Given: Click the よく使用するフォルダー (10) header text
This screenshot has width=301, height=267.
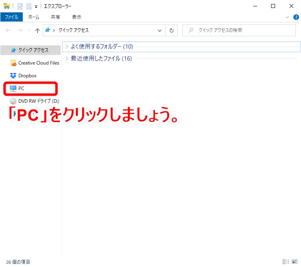Looking at the screenshot, I should point(102,46).
